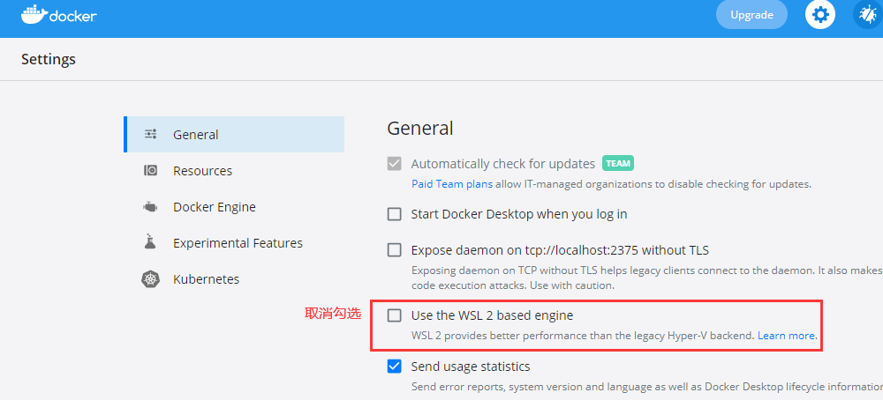Click the Kubernetes wheel icon

[150, 278]
